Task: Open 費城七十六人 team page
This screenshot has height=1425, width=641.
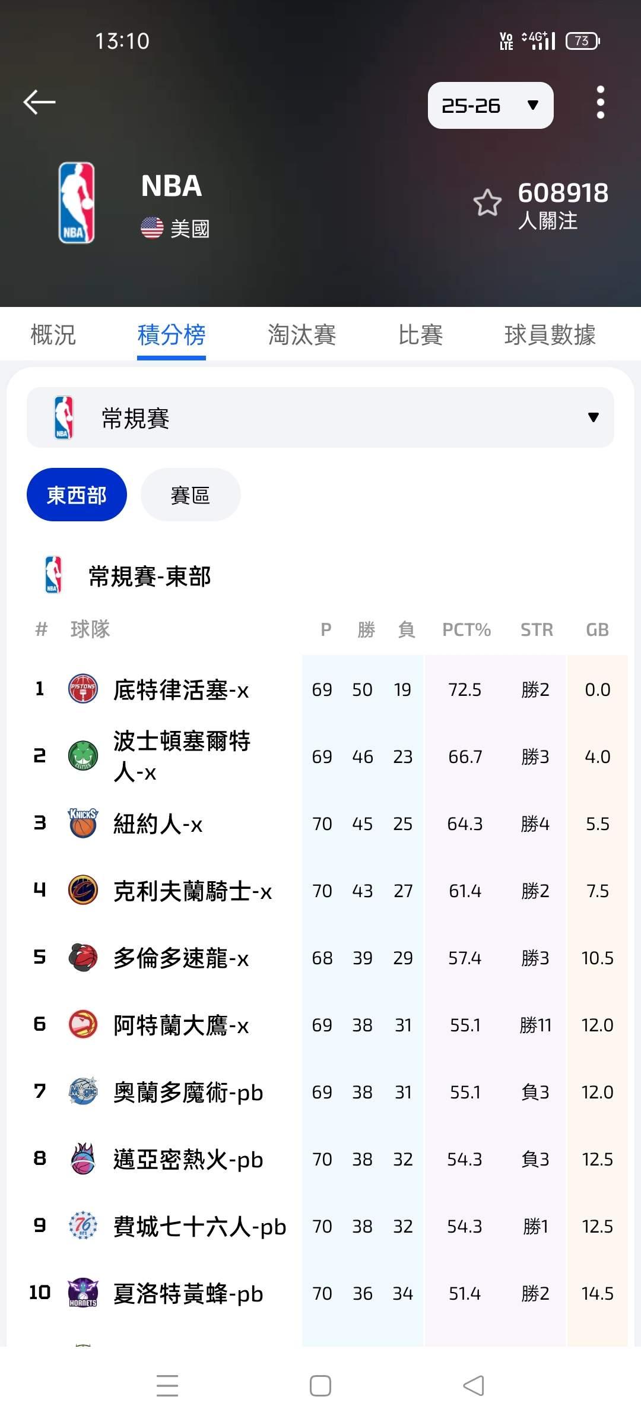Action: [199, 1226]
